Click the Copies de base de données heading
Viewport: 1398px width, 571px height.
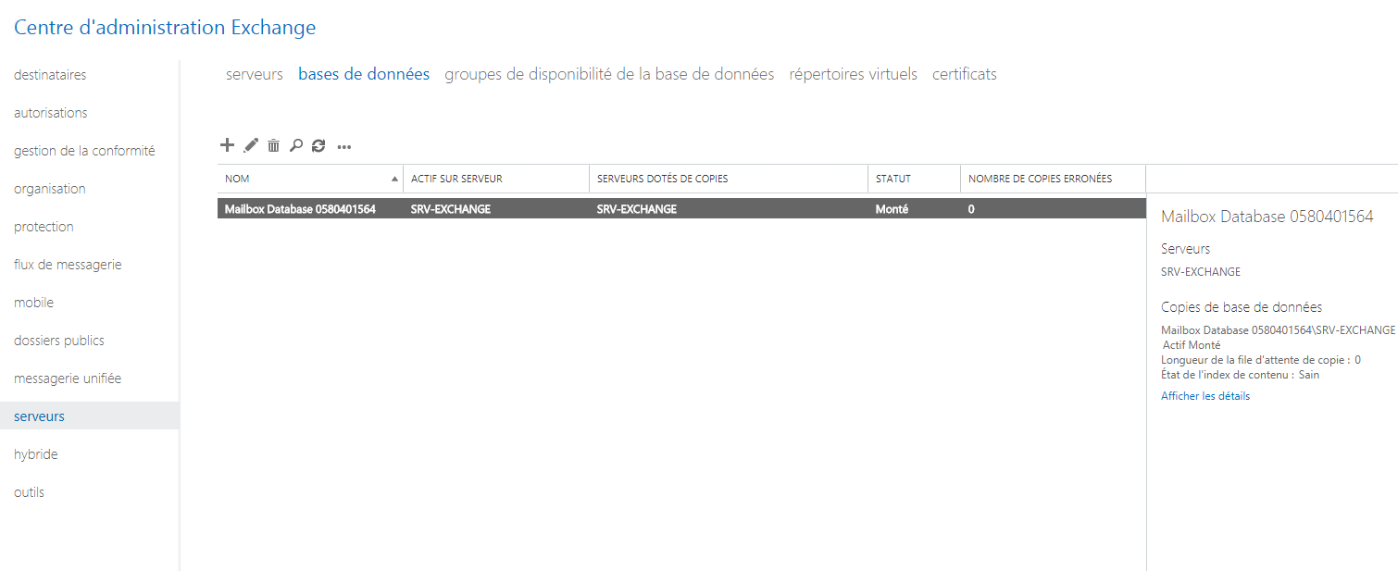click(x=1242, y=307)
